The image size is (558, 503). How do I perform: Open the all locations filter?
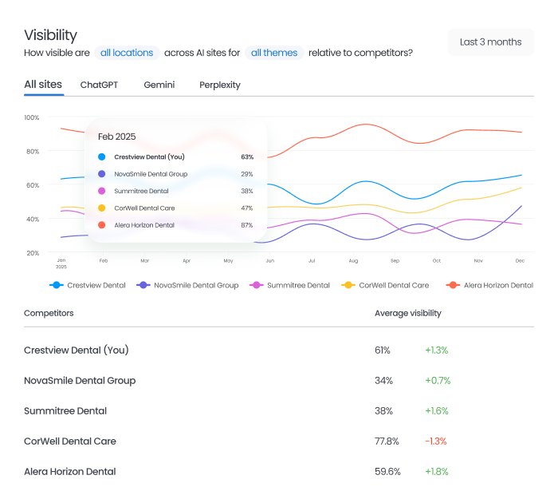(127, 53)
